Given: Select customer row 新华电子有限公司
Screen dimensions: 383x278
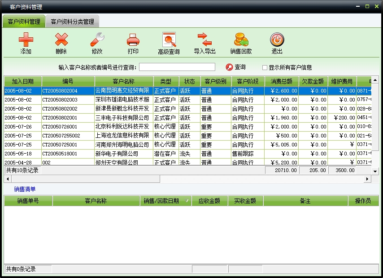Looking at the screenshot, I should tap(122, 154).
